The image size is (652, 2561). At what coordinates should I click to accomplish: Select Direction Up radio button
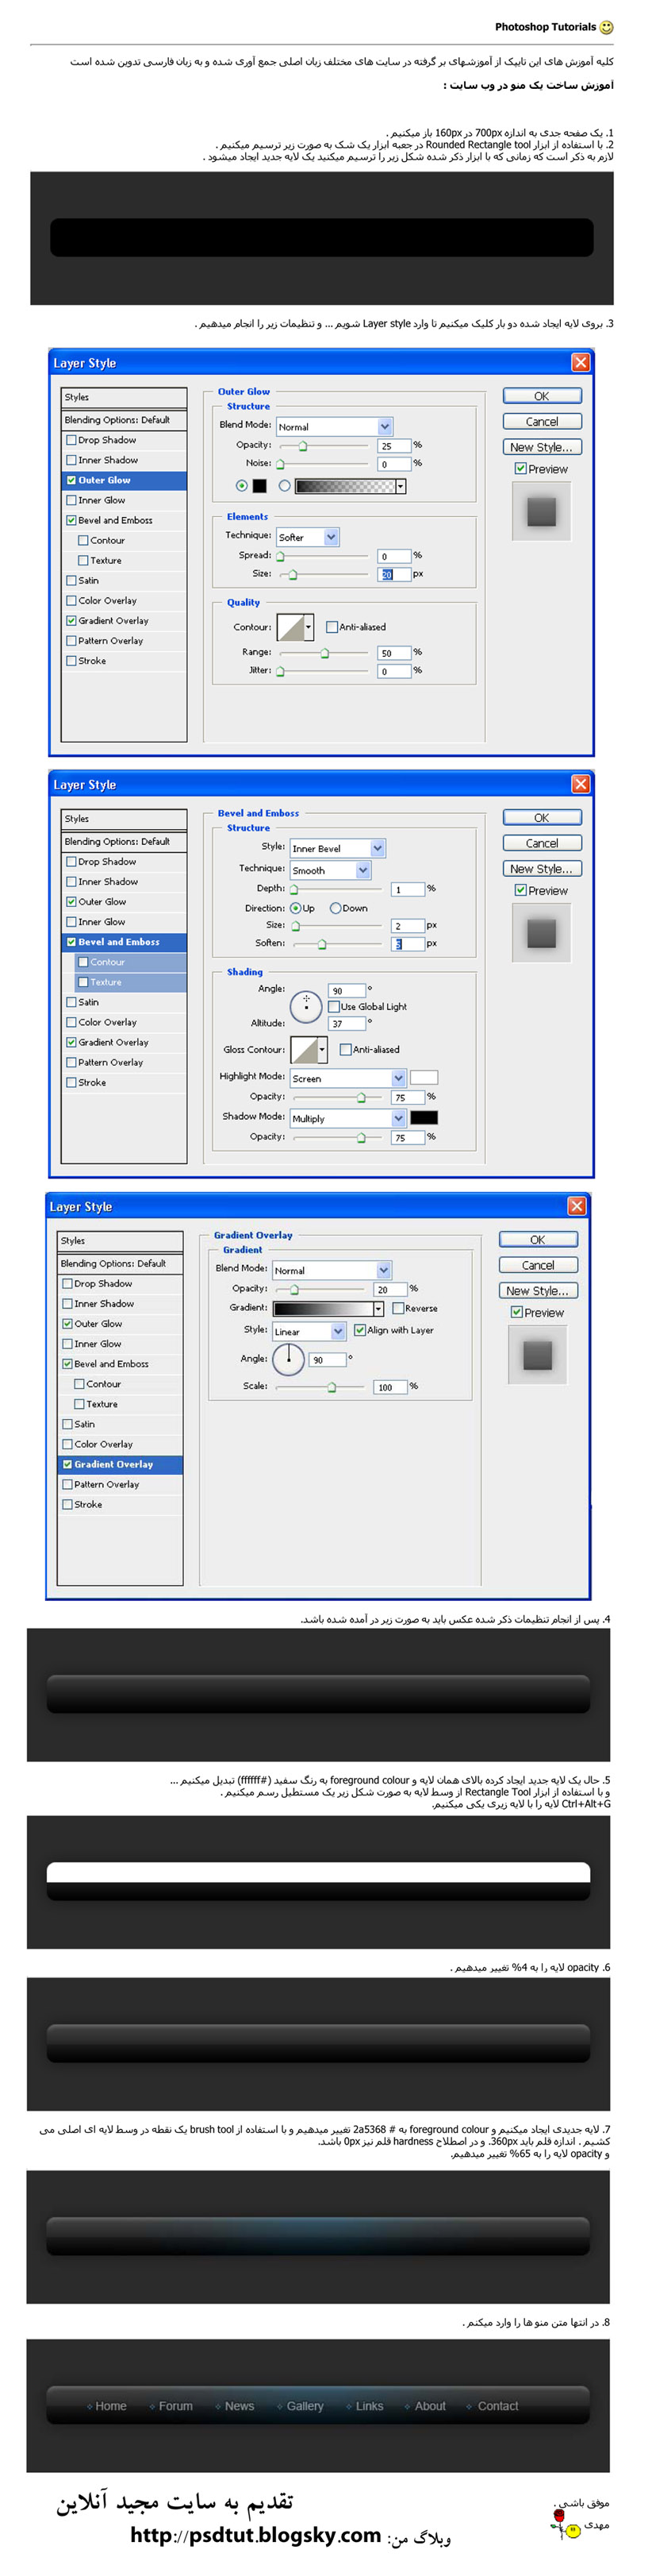point(296,908)
